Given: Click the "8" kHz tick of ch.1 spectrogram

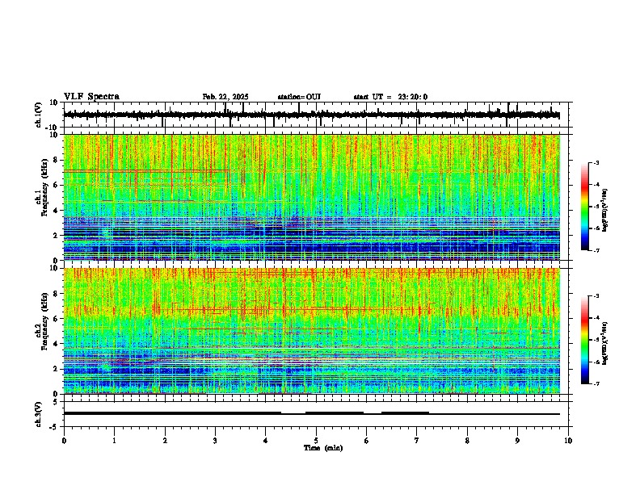Looking at the screenshot, I should click(57, 160).
